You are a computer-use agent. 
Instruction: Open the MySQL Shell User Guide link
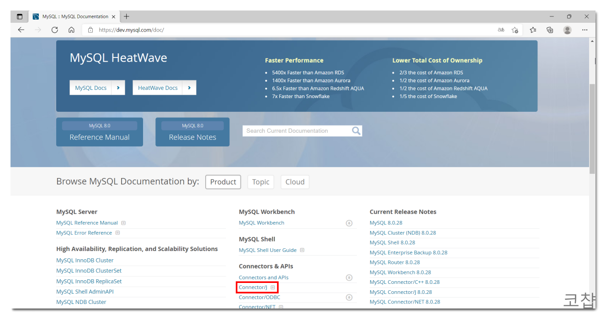click(x=268, y=250)
